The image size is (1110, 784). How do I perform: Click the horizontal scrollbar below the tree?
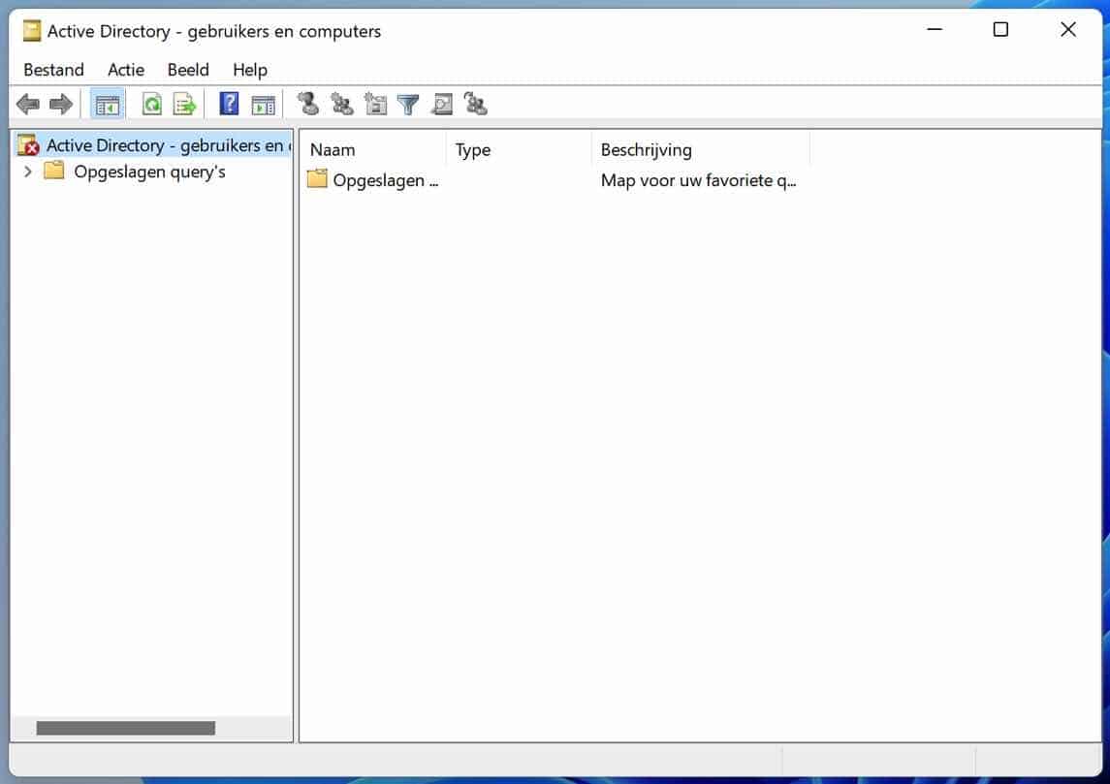(x=126, y=725)
